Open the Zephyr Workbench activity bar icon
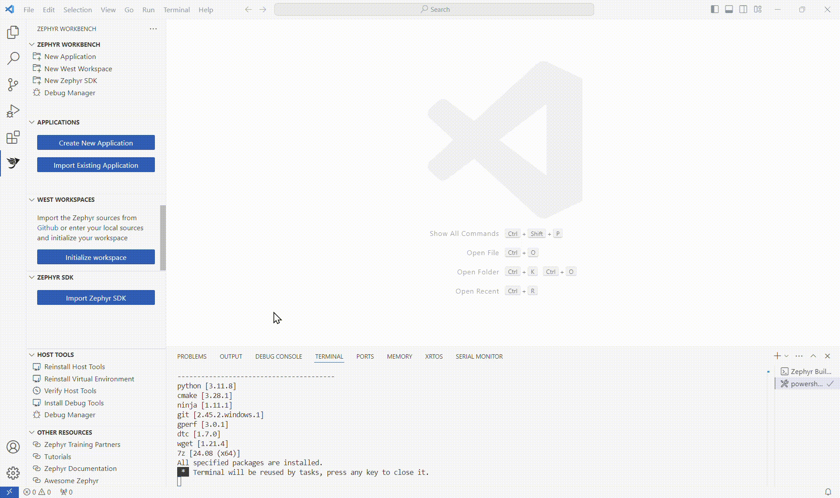This screenshot has height=498, width=840. tap(13, 163)
